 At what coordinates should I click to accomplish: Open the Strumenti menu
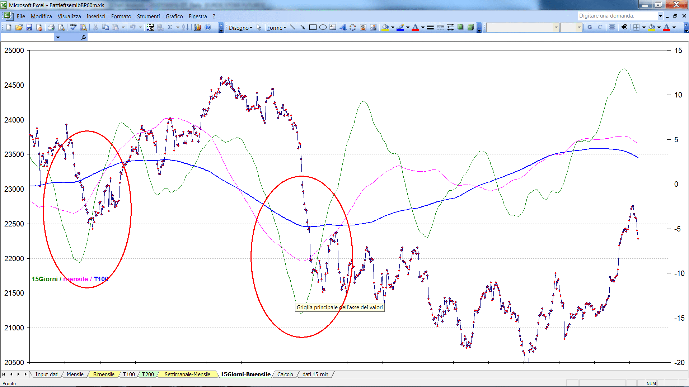[x=148, y=16]
